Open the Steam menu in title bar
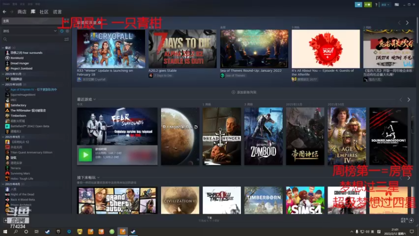Viewport: 419px width, 236px height. point(6,4)
